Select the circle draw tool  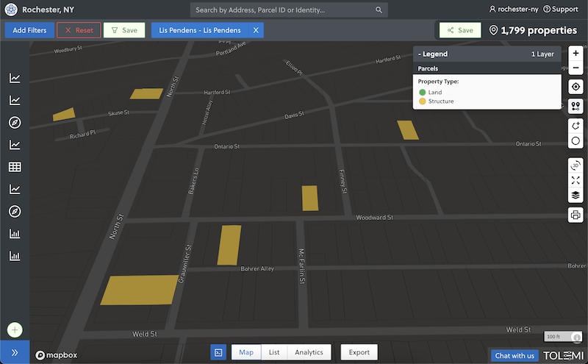coord(576,141)
